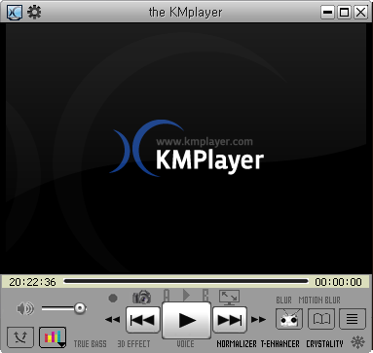Click the www.kmplayer.com link text
The height and width of the screenshot is (353, 373).
tap(205, 142)
